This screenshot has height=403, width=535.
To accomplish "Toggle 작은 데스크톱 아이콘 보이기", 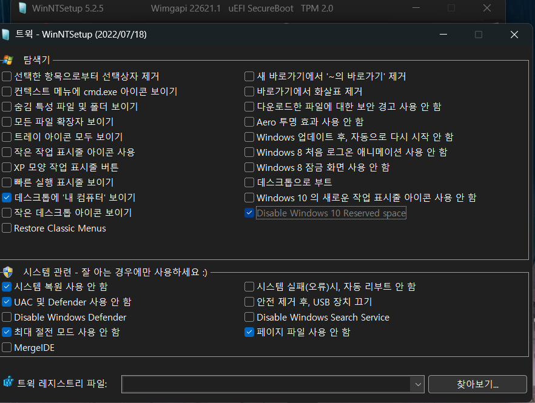I will (7, 213).
